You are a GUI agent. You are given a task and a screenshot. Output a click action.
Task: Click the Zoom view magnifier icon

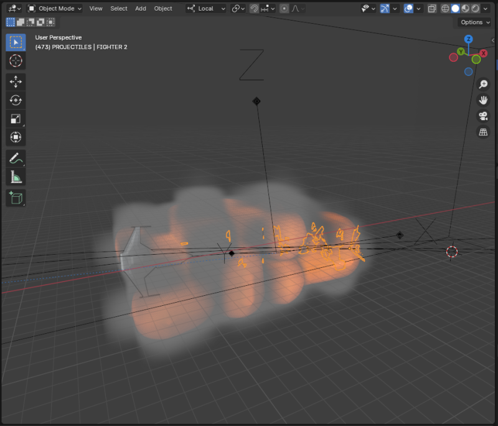tap(483, 84)
